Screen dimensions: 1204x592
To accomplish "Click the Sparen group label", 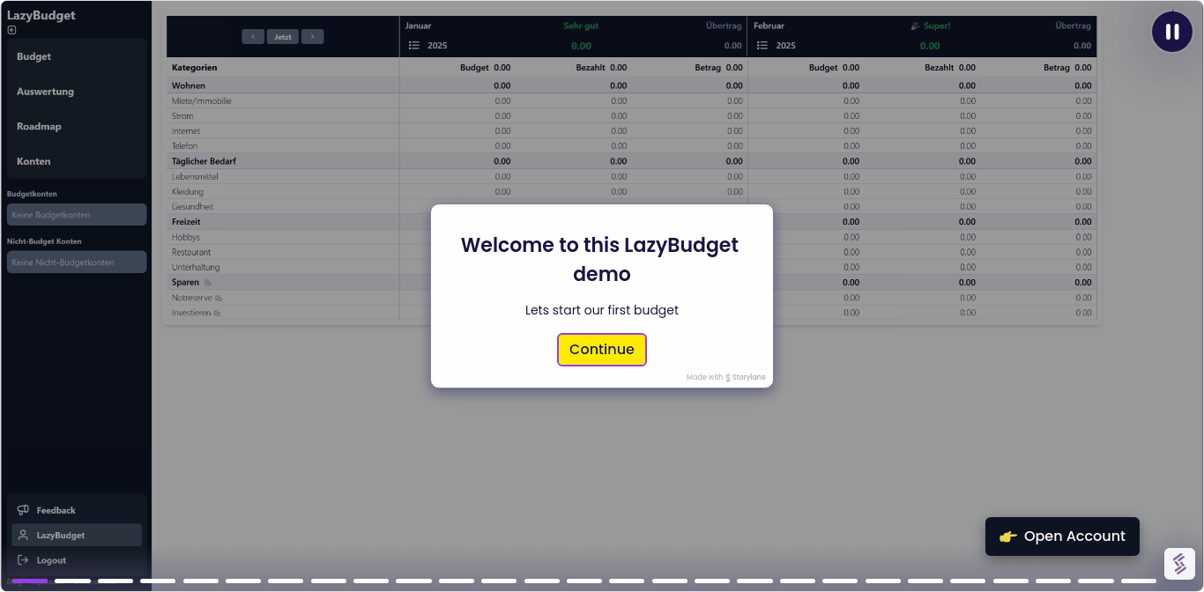I will tap(186, 283).
